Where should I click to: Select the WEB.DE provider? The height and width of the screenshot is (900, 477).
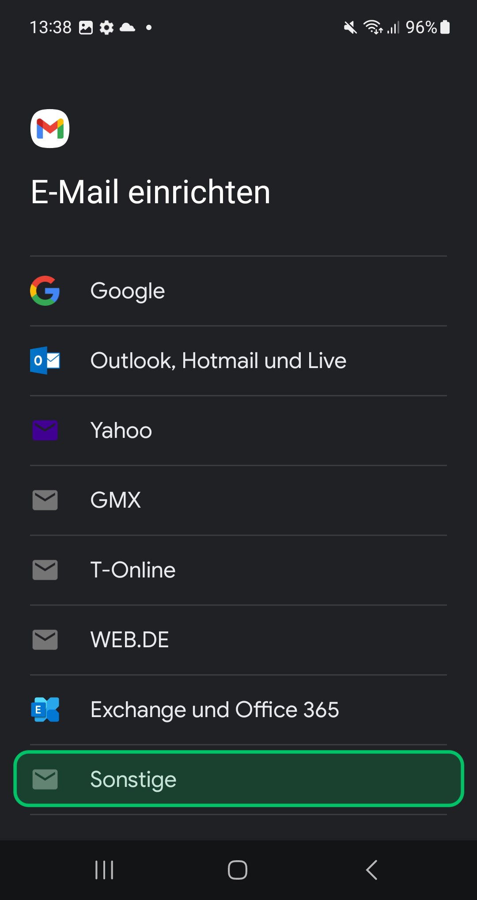[238, 640]
